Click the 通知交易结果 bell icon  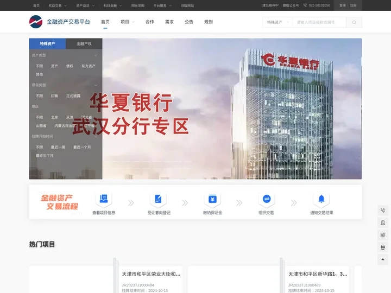(x=321, y=199)
